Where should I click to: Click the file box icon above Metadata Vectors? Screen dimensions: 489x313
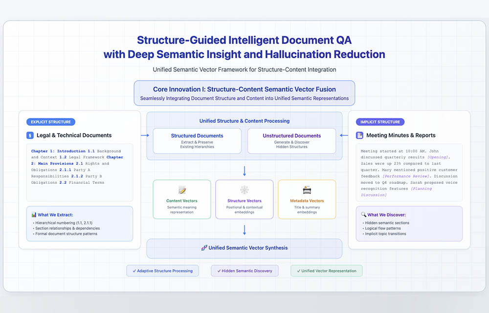click(x=307, y=190)
